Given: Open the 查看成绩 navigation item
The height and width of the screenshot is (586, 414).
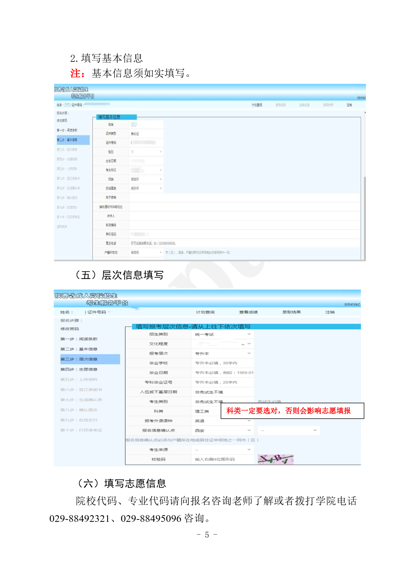Looking at the screenshot, I should tap(248, 312).
